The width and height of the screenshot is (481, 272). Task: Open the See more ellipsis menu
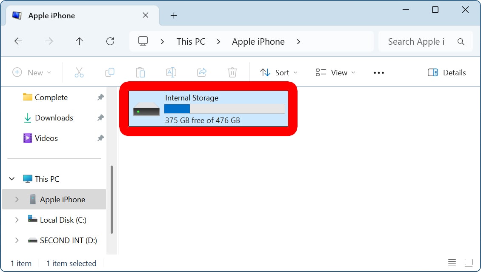coord(378,73)
